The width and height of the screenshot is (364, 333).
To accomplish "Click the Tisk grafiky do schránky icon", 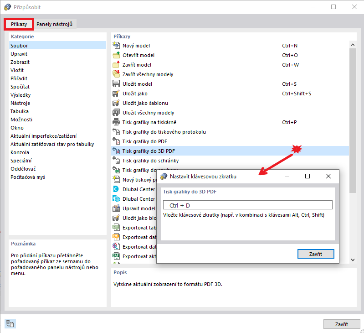I will (x=116, y=161).
